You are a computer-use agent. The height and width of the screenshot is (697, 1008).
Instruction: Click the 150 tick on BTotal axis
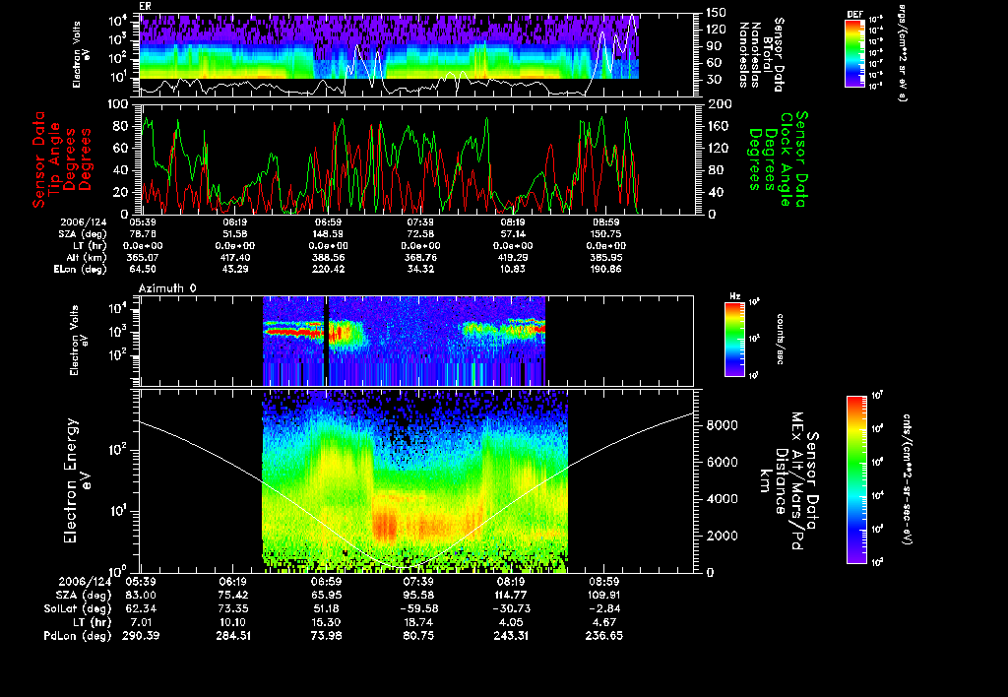(x=716, y=12)
